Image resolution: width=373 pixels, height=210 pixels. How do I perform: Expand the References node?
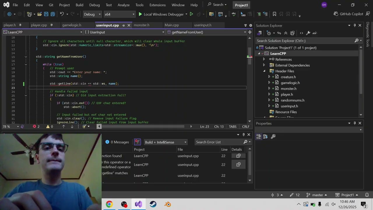[264, 59]
